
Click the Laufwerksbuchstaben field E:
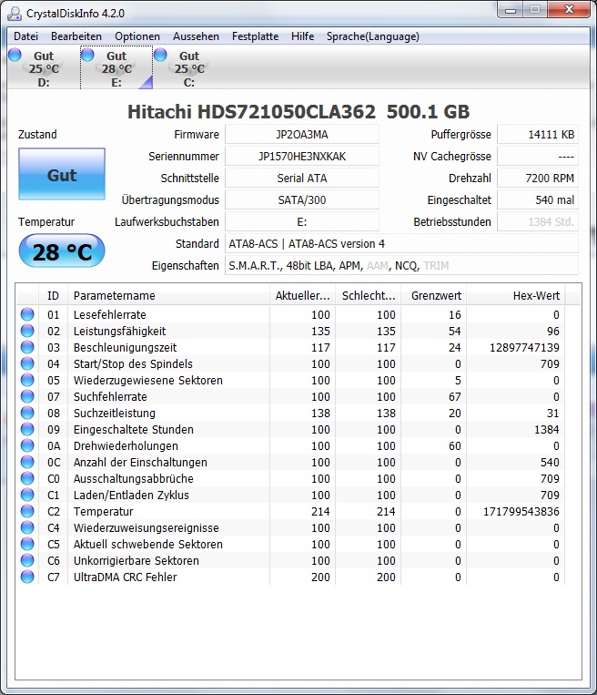pyautogui.click(x=302, y=221)
